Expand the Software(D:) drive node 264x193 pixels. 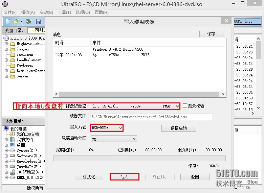coord(6,156)
